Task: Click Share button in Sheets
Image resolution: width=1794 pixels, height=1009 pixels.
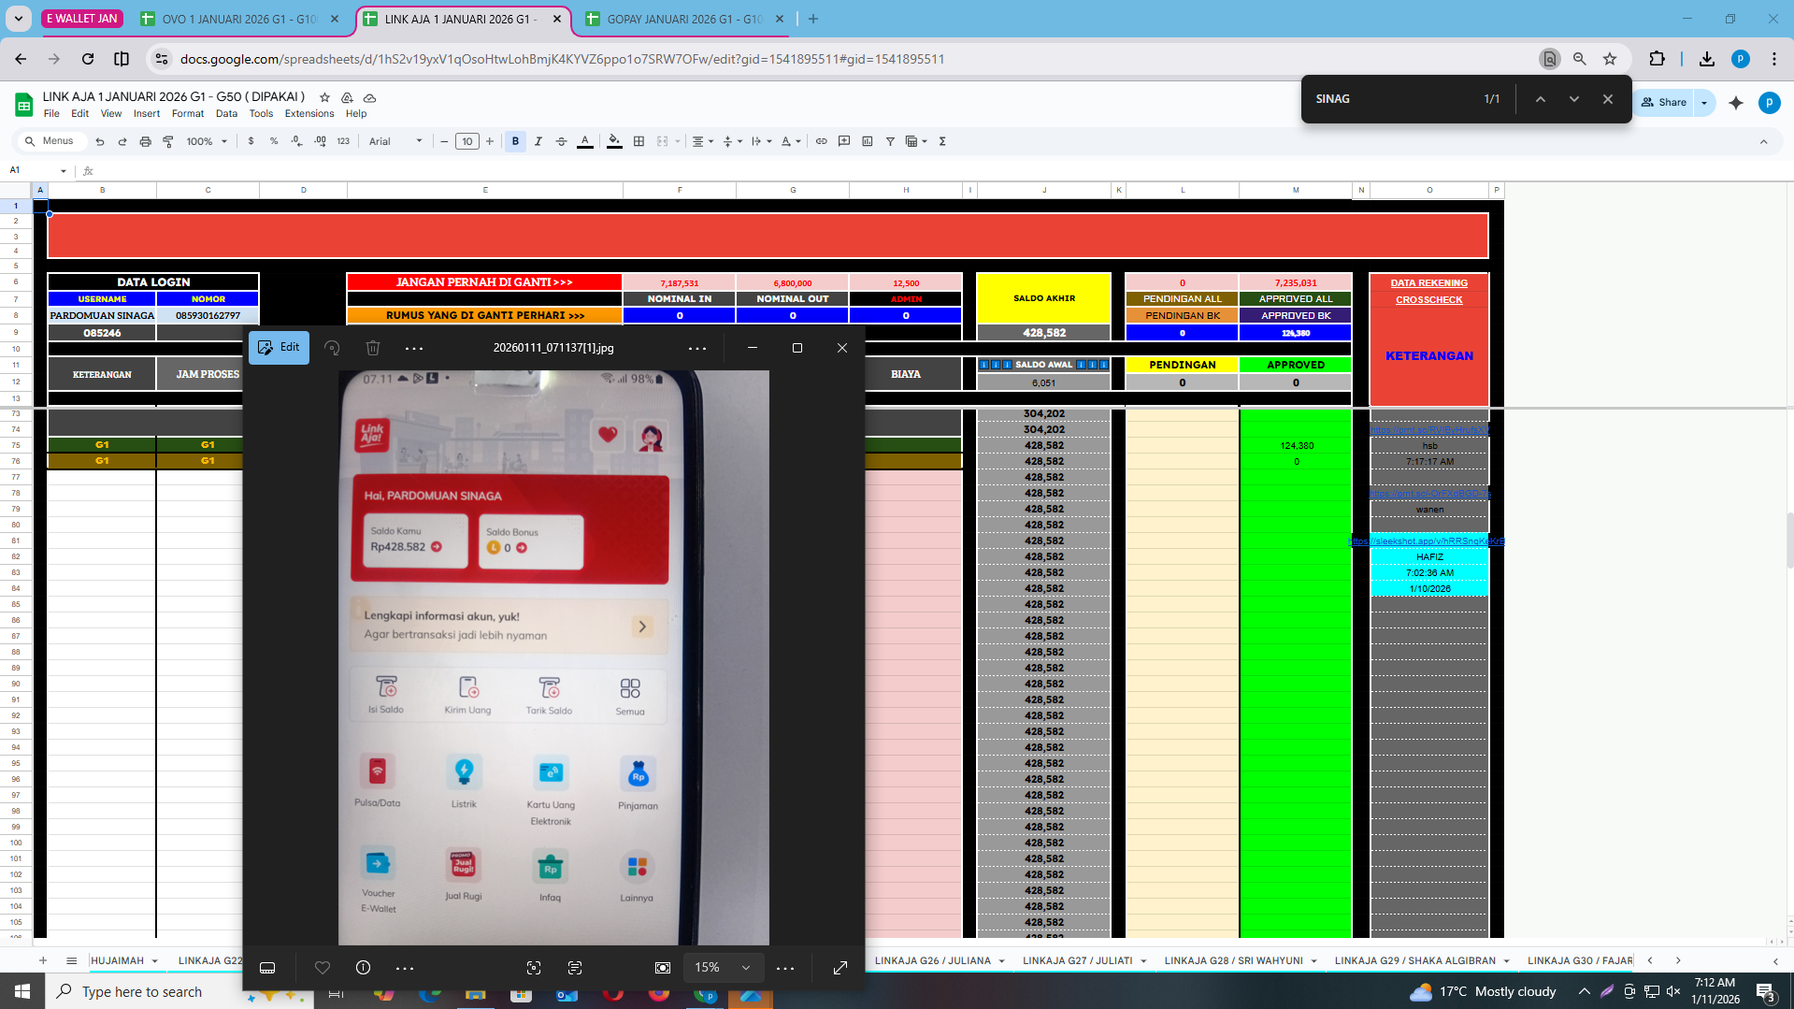Action: point(1664,102)
